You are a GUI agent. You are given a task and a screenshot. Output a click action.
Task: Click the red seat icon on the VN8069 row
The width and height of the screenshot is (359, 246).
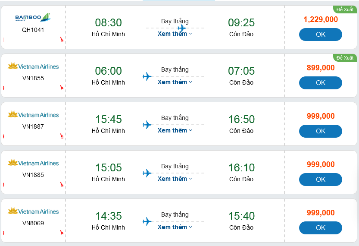pos(62,233)
